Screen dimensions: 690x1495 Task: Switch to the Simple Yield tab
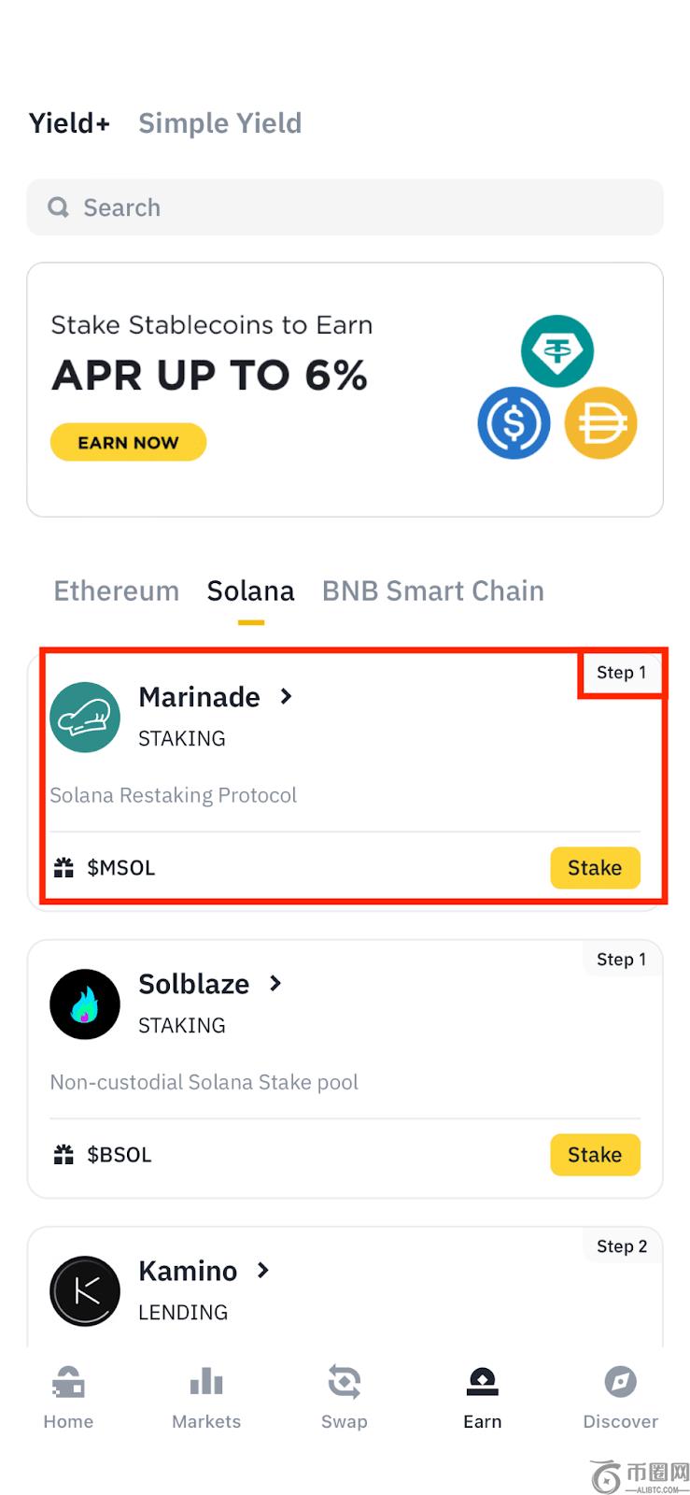pos(219,123)
